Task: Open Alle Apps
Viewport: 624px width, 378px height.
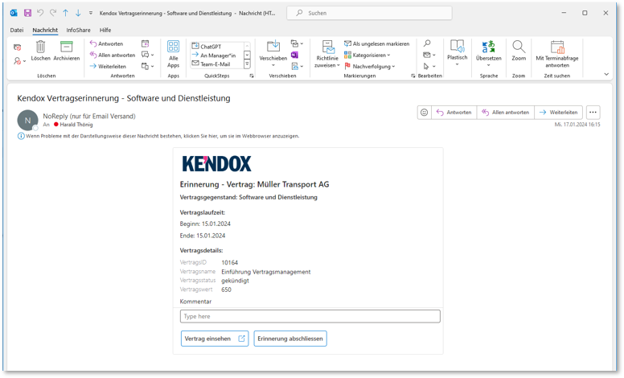Action: tap(173, 54)
